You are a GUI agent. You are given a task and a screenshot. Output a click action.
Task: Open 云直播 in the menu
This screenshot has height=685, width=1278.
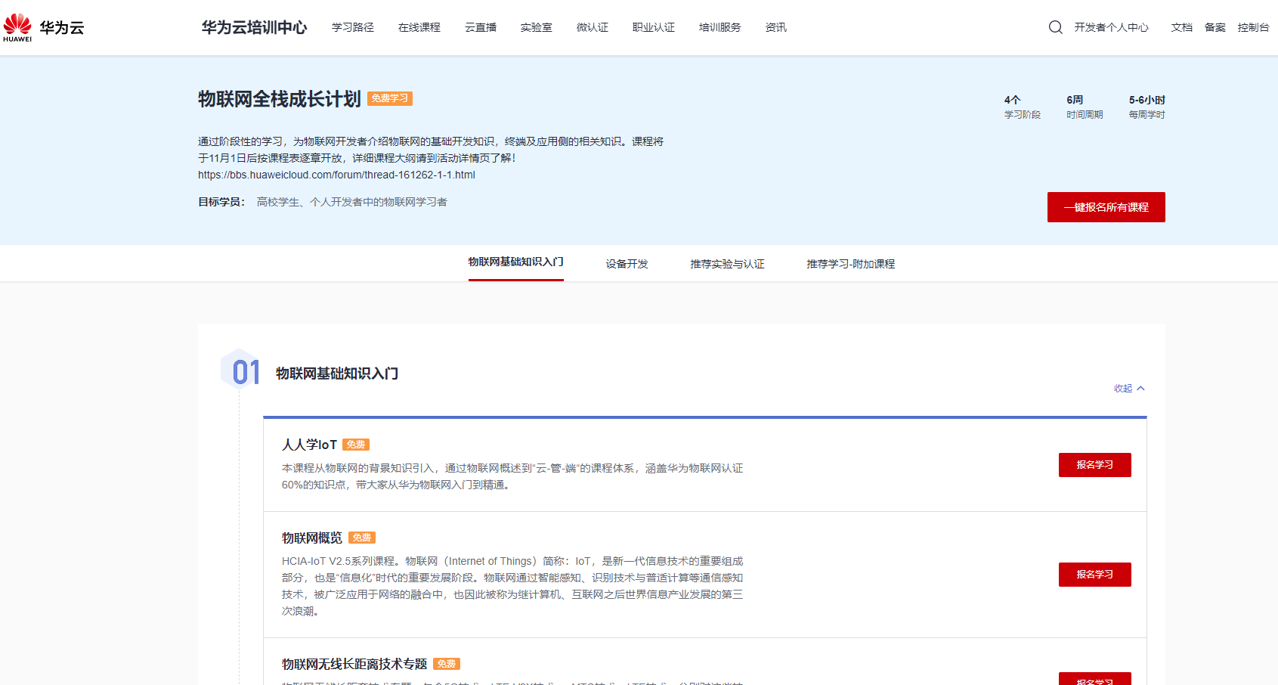[x=481, y=26]
